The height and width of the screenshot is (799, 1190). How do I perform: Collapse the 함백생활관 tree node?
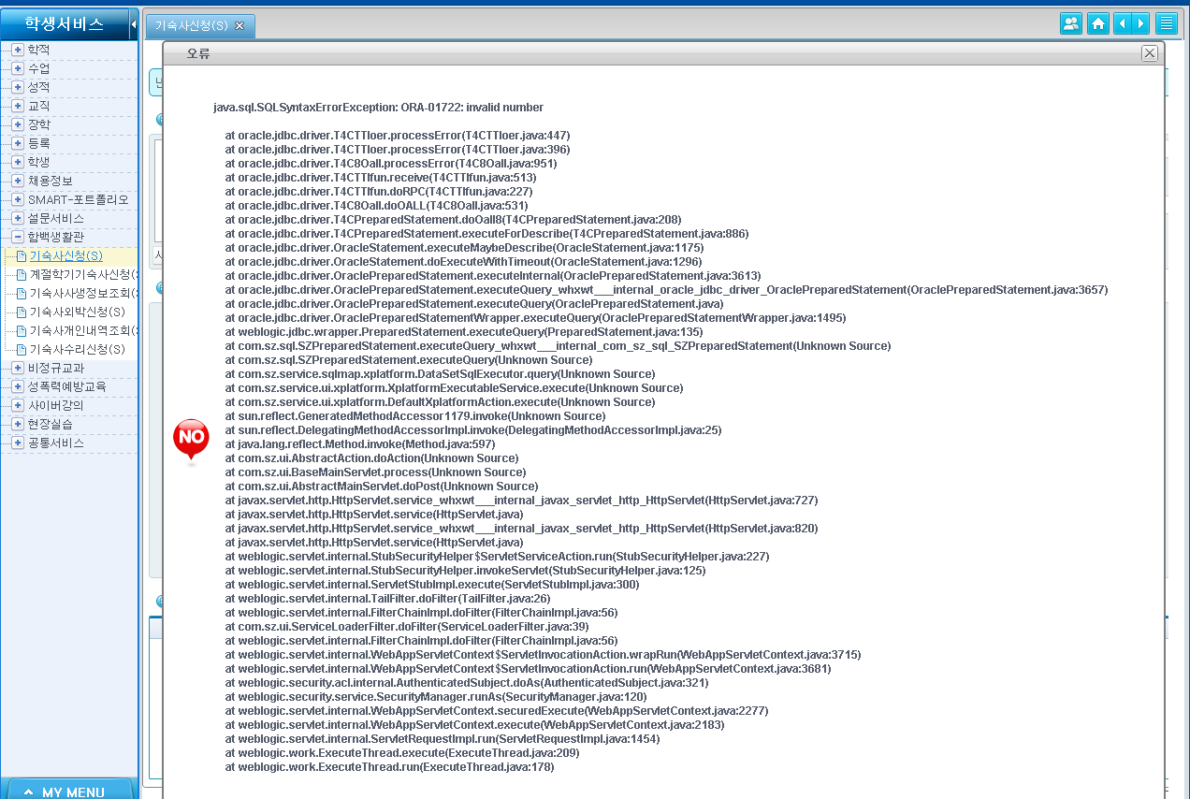[18, 237]
